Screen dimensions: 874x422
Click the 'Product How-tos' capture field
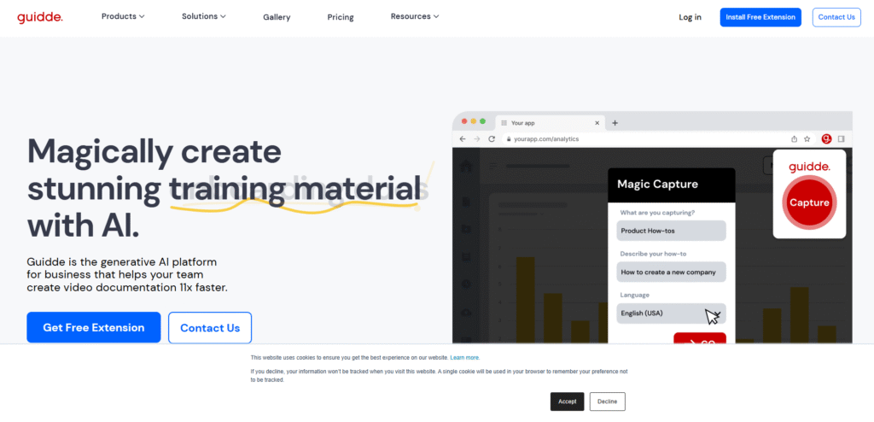671,231
